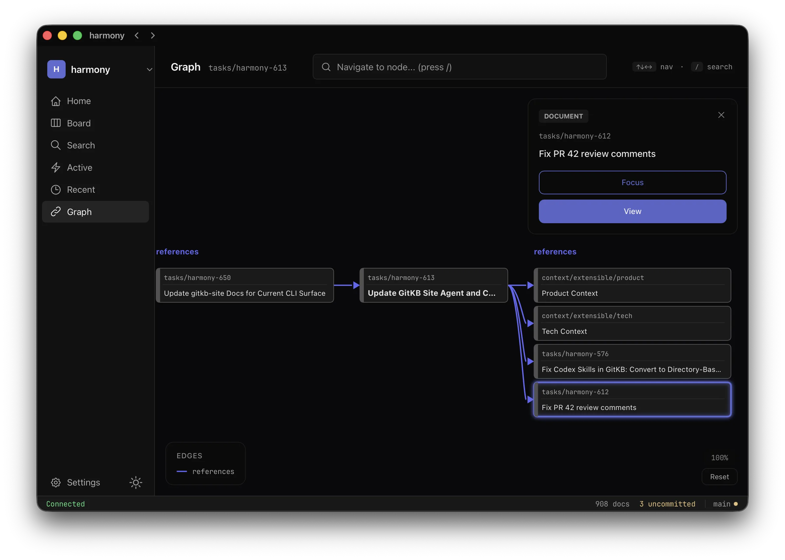Viewport: 785px width, 560px height.
Task: Click the Graph link icon in sidebar
Action: [x=55, y=212]
